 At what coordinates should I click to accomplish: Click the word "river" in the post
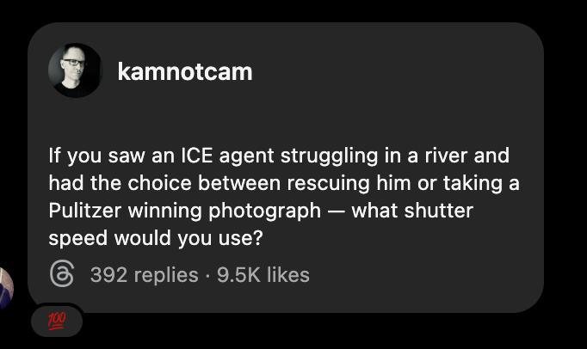439,156
